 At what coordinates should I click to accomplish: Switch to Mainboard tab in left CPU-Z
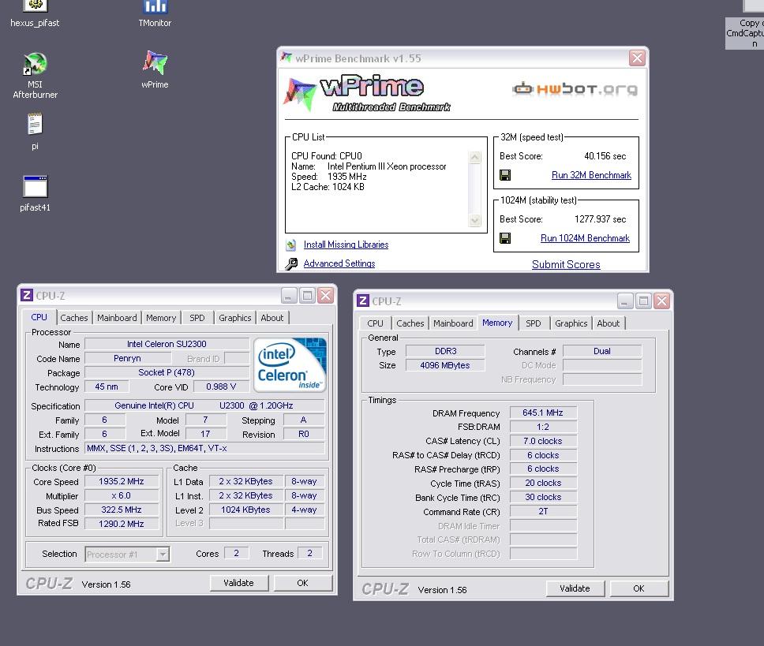(117, 318)
